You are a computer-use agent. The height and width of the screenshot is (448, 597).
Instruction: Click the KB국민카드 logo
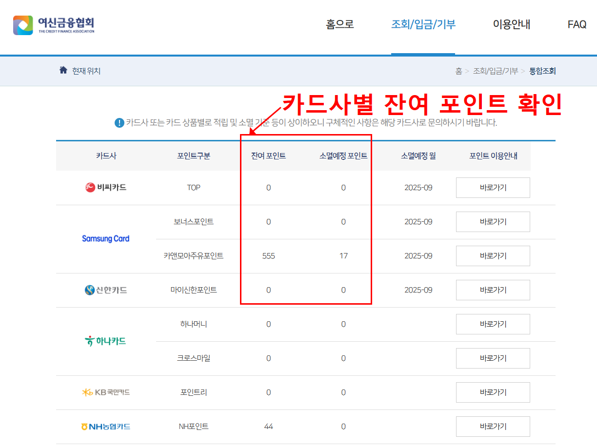106,392
